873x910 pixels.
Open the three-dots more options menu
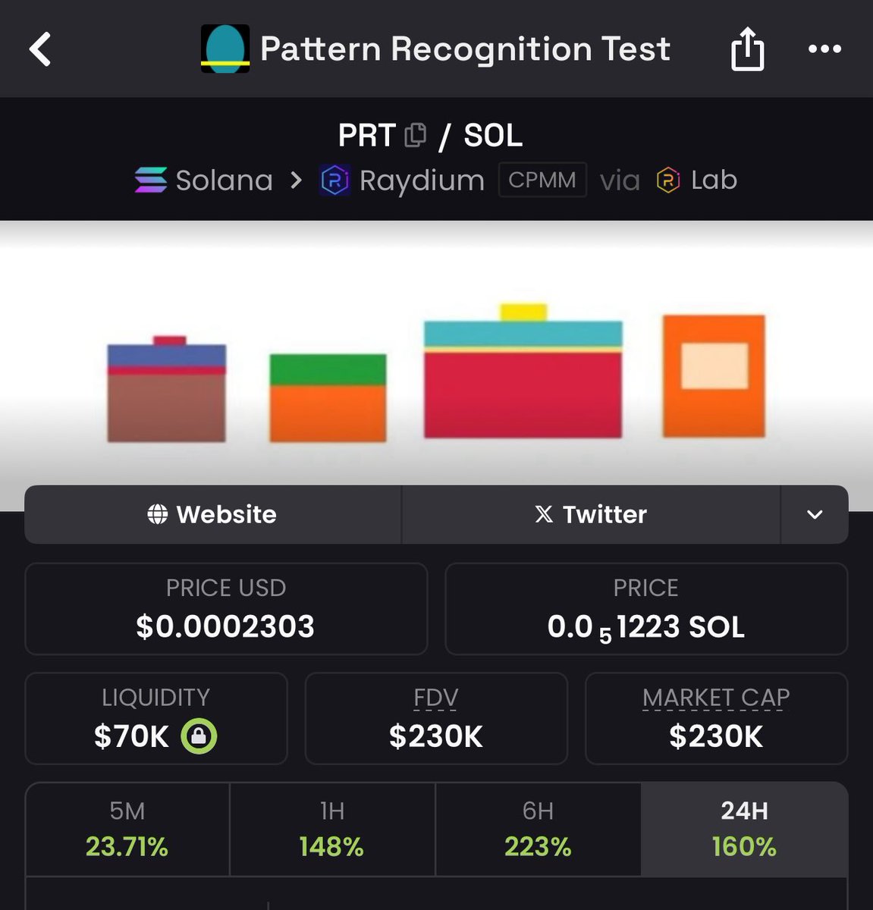click(x=824, y=49)
